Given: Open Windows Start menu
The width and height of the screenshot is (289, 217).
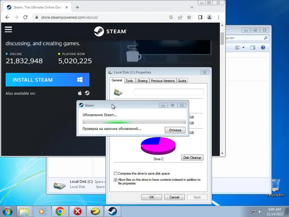Looking at the screenshot, I should click(x=8, y=211).
